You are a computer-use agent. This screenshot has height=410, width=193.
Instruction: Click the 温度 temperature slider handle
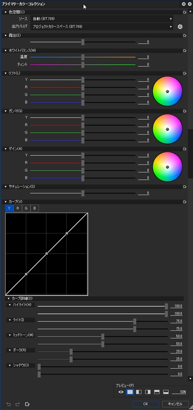pos(83,57)
